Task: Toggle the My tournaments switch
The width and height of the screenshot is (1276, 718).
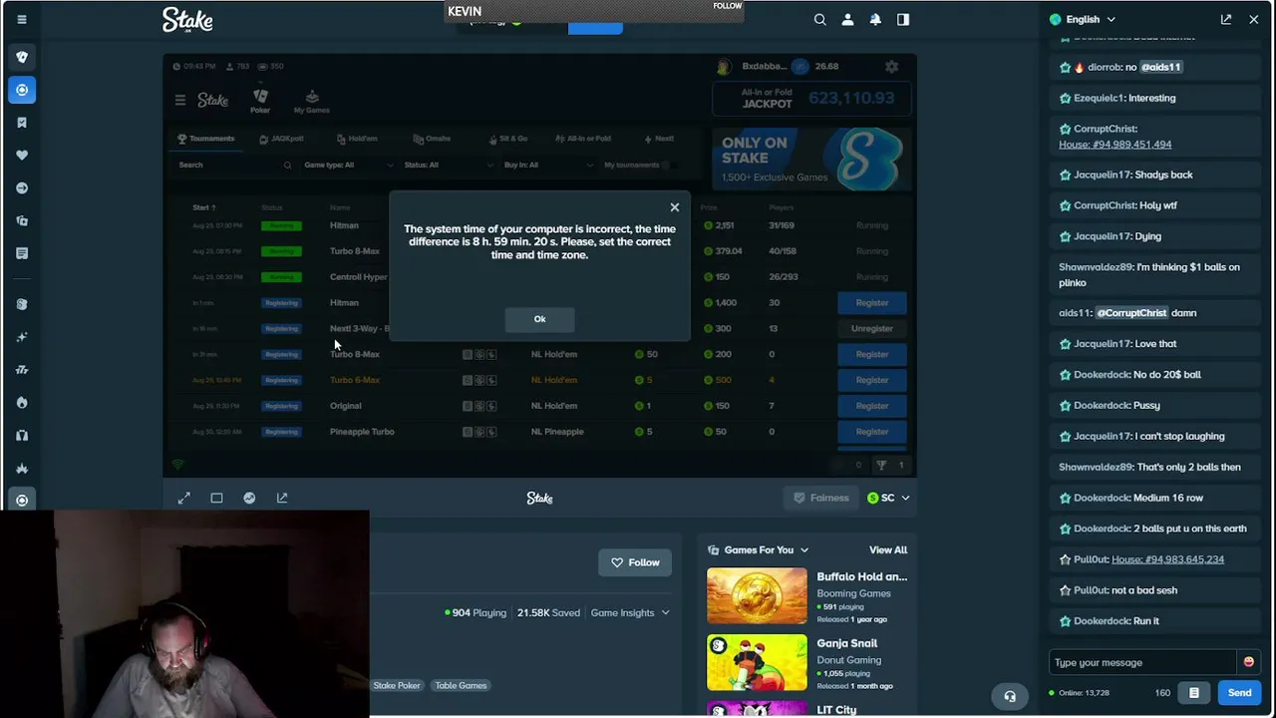Action: click(x=669, y=165)
